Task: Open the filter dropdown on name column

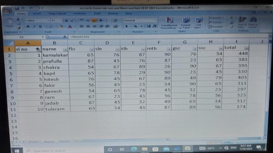Action: pyautogui.click(x=65, y=49)
